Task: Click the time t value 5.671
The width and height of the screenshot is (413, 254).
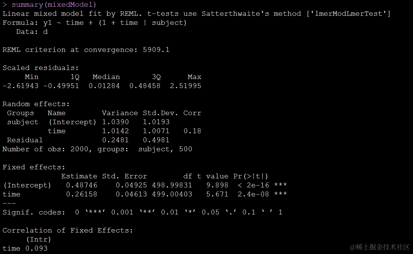Action: click(x=217, y=194)
